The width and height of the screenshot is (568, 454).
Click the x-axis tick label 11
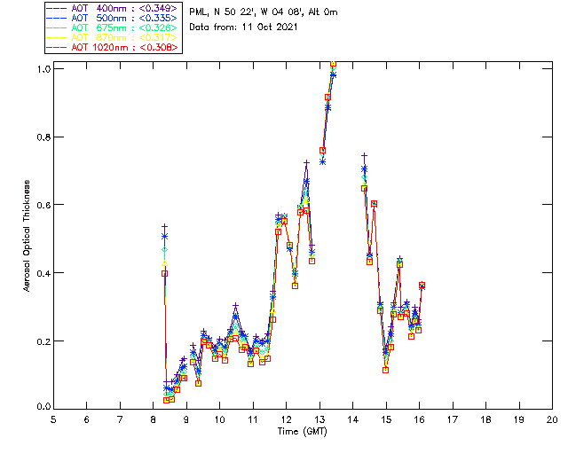pos(253,419)
